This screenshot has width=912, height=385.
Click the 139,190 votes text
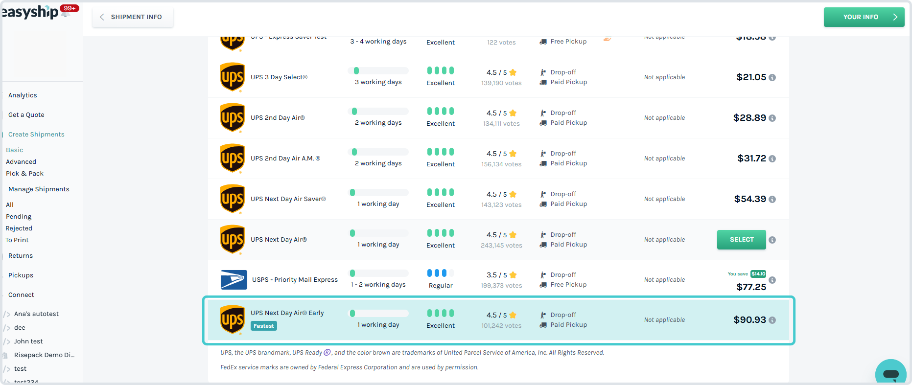(x=501, y=83)
